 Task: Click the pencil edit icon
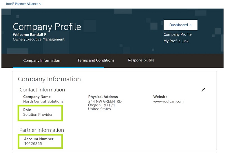[x=203, y=90]
